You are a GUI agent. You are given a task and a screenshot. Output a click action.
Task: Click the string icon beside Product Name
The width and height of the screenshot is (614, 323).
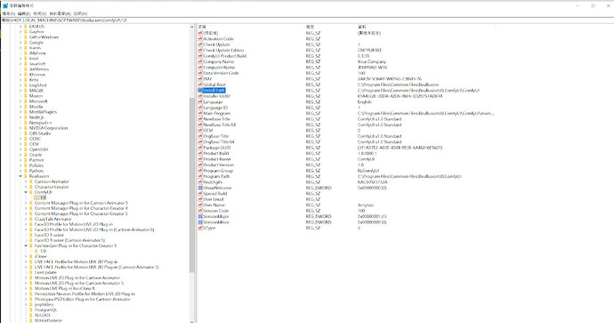pos(200,159)
